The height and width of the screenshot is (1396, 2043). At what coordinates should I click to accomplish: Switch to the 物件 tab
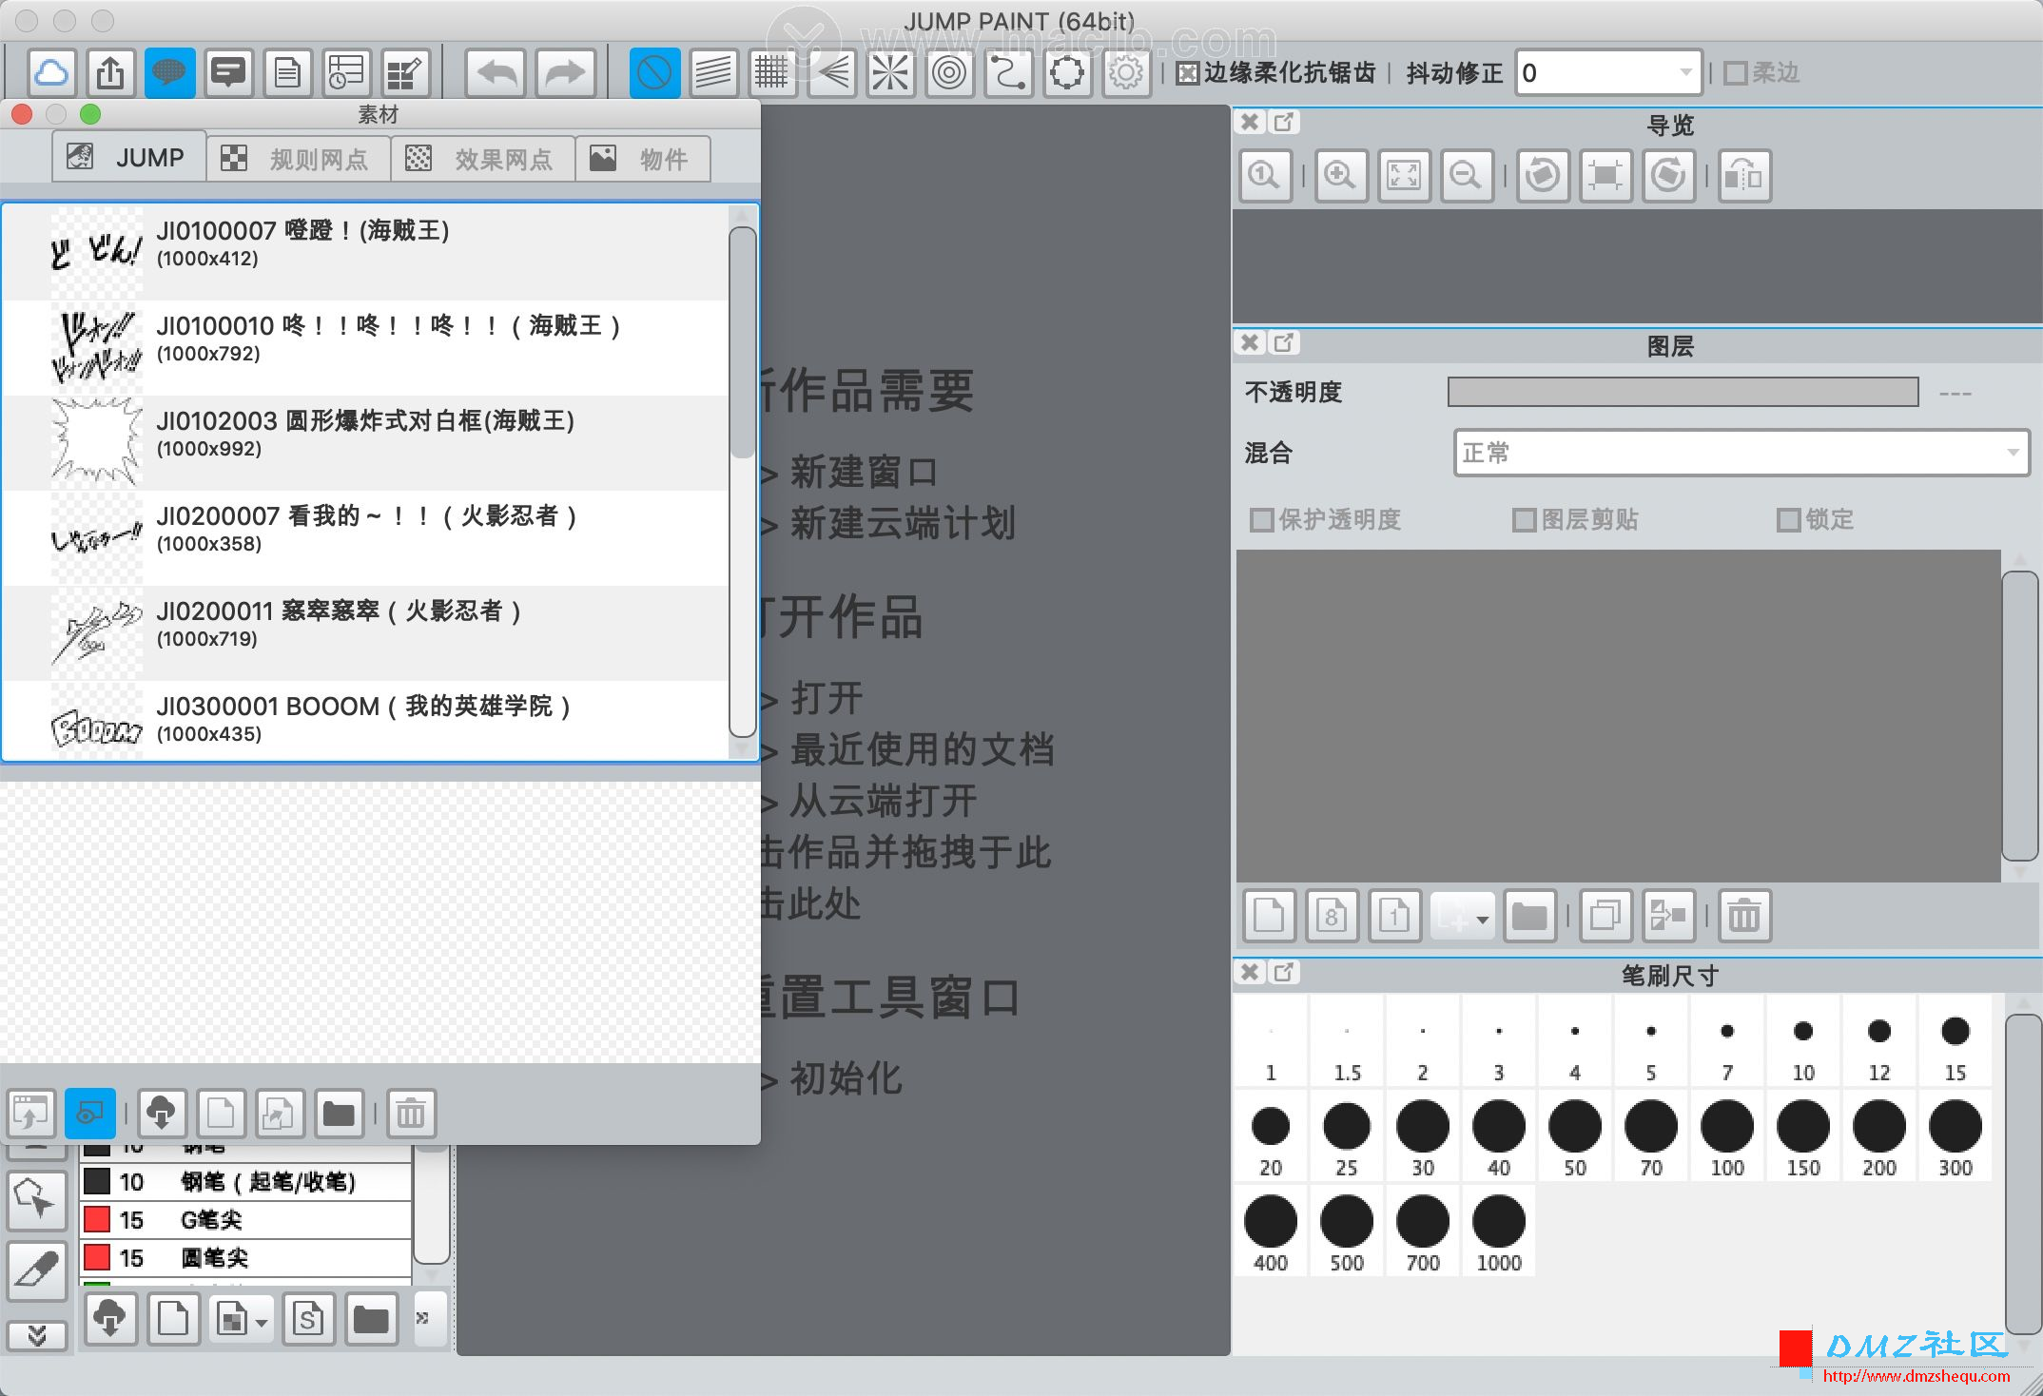(642, 159)
